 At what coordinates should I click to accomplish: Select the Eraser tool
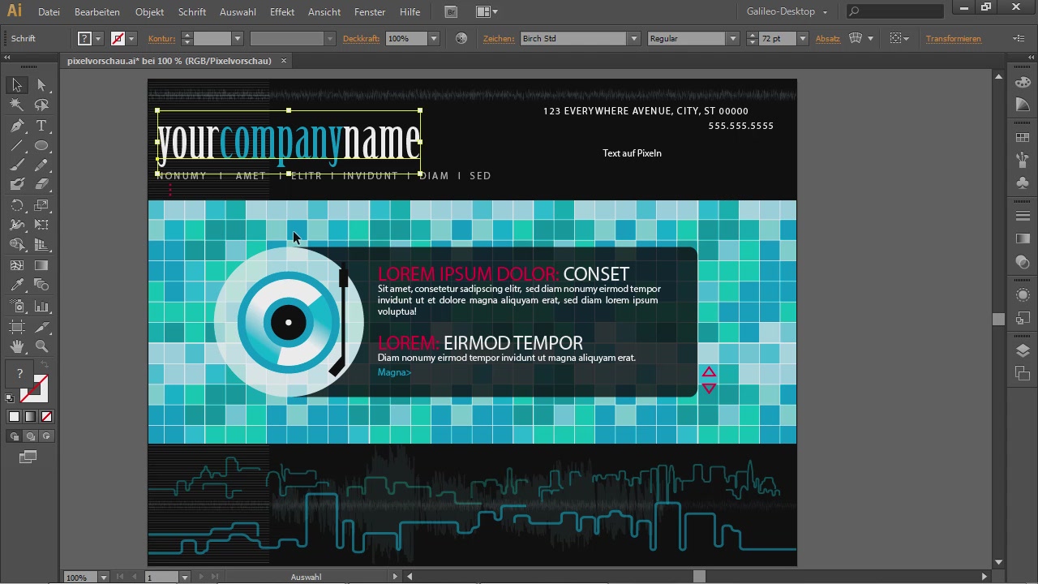[x=41, y=185]
